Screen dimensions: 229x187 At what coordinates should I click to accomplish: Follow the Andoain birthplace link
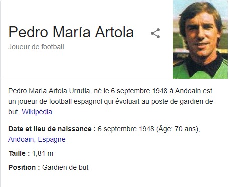point(21,139)
